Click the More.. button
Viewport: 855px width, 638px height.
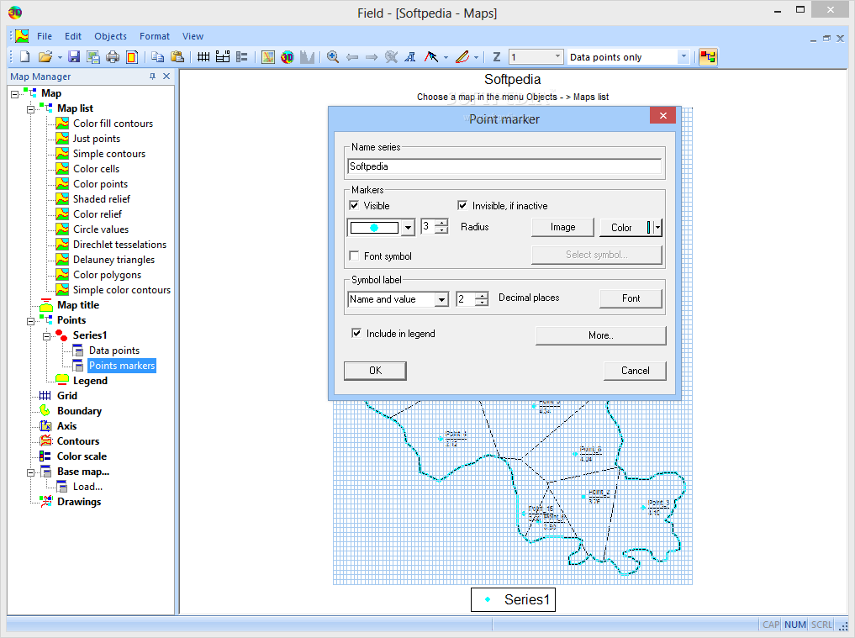point(600,335)
